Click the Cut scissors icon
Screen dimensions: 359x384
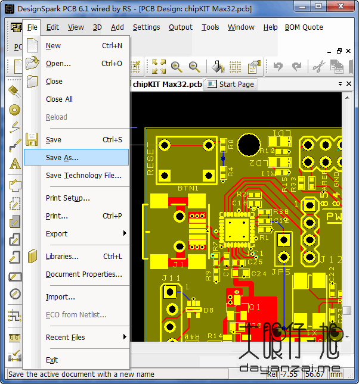(318, 67)
